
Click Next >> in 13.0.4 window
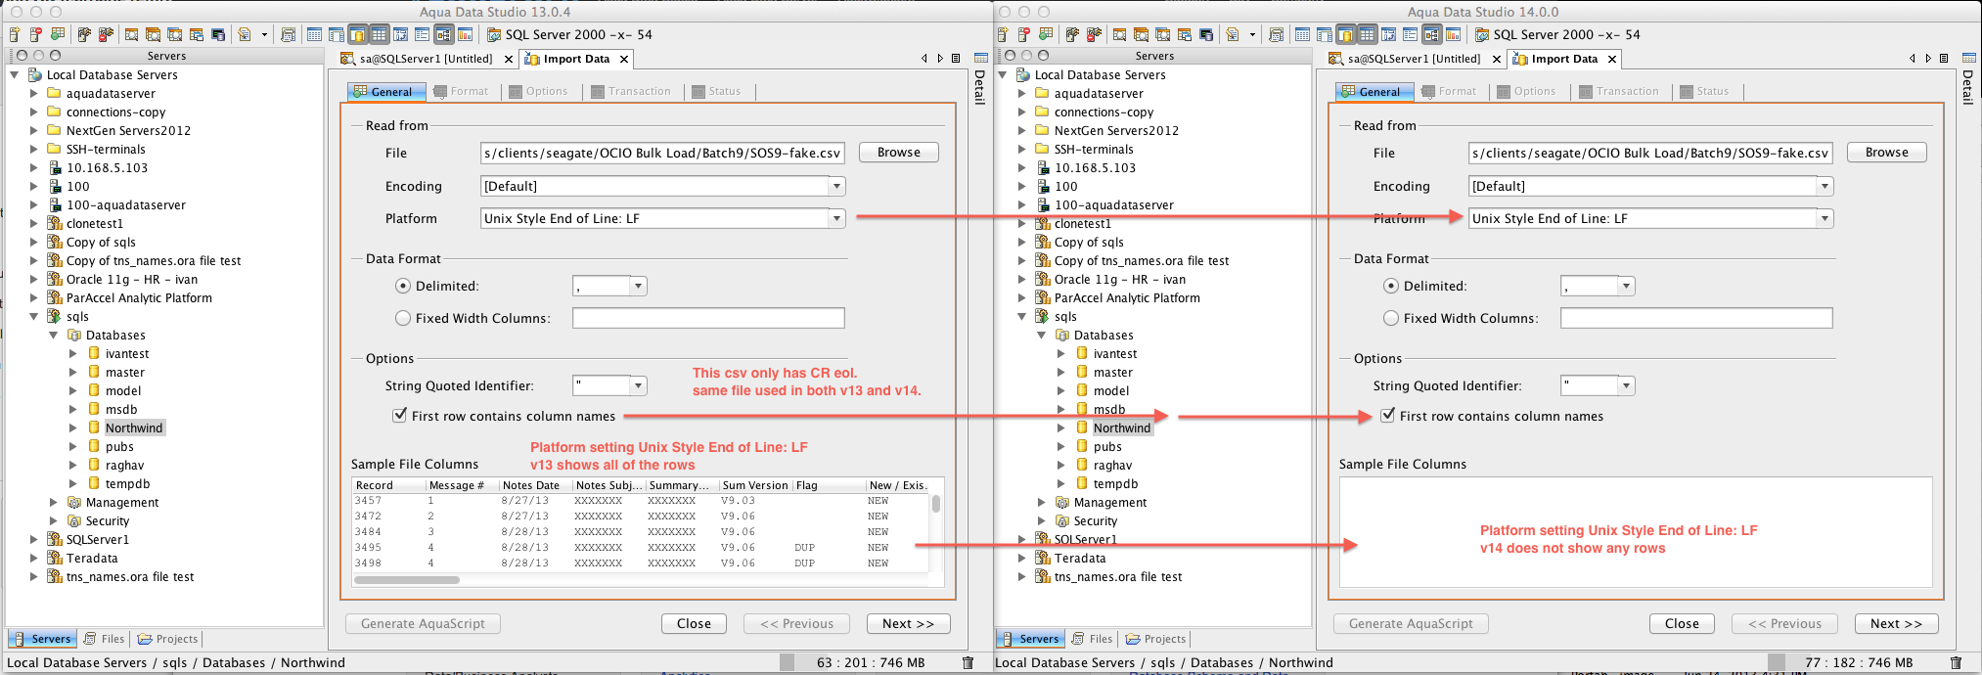click(x=908, y=623)
